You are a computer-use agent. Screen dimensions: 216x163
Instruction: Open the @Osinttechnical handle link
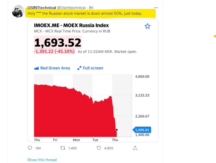71,8
